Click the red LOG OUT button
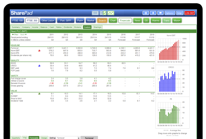 (x=190, y=13)
